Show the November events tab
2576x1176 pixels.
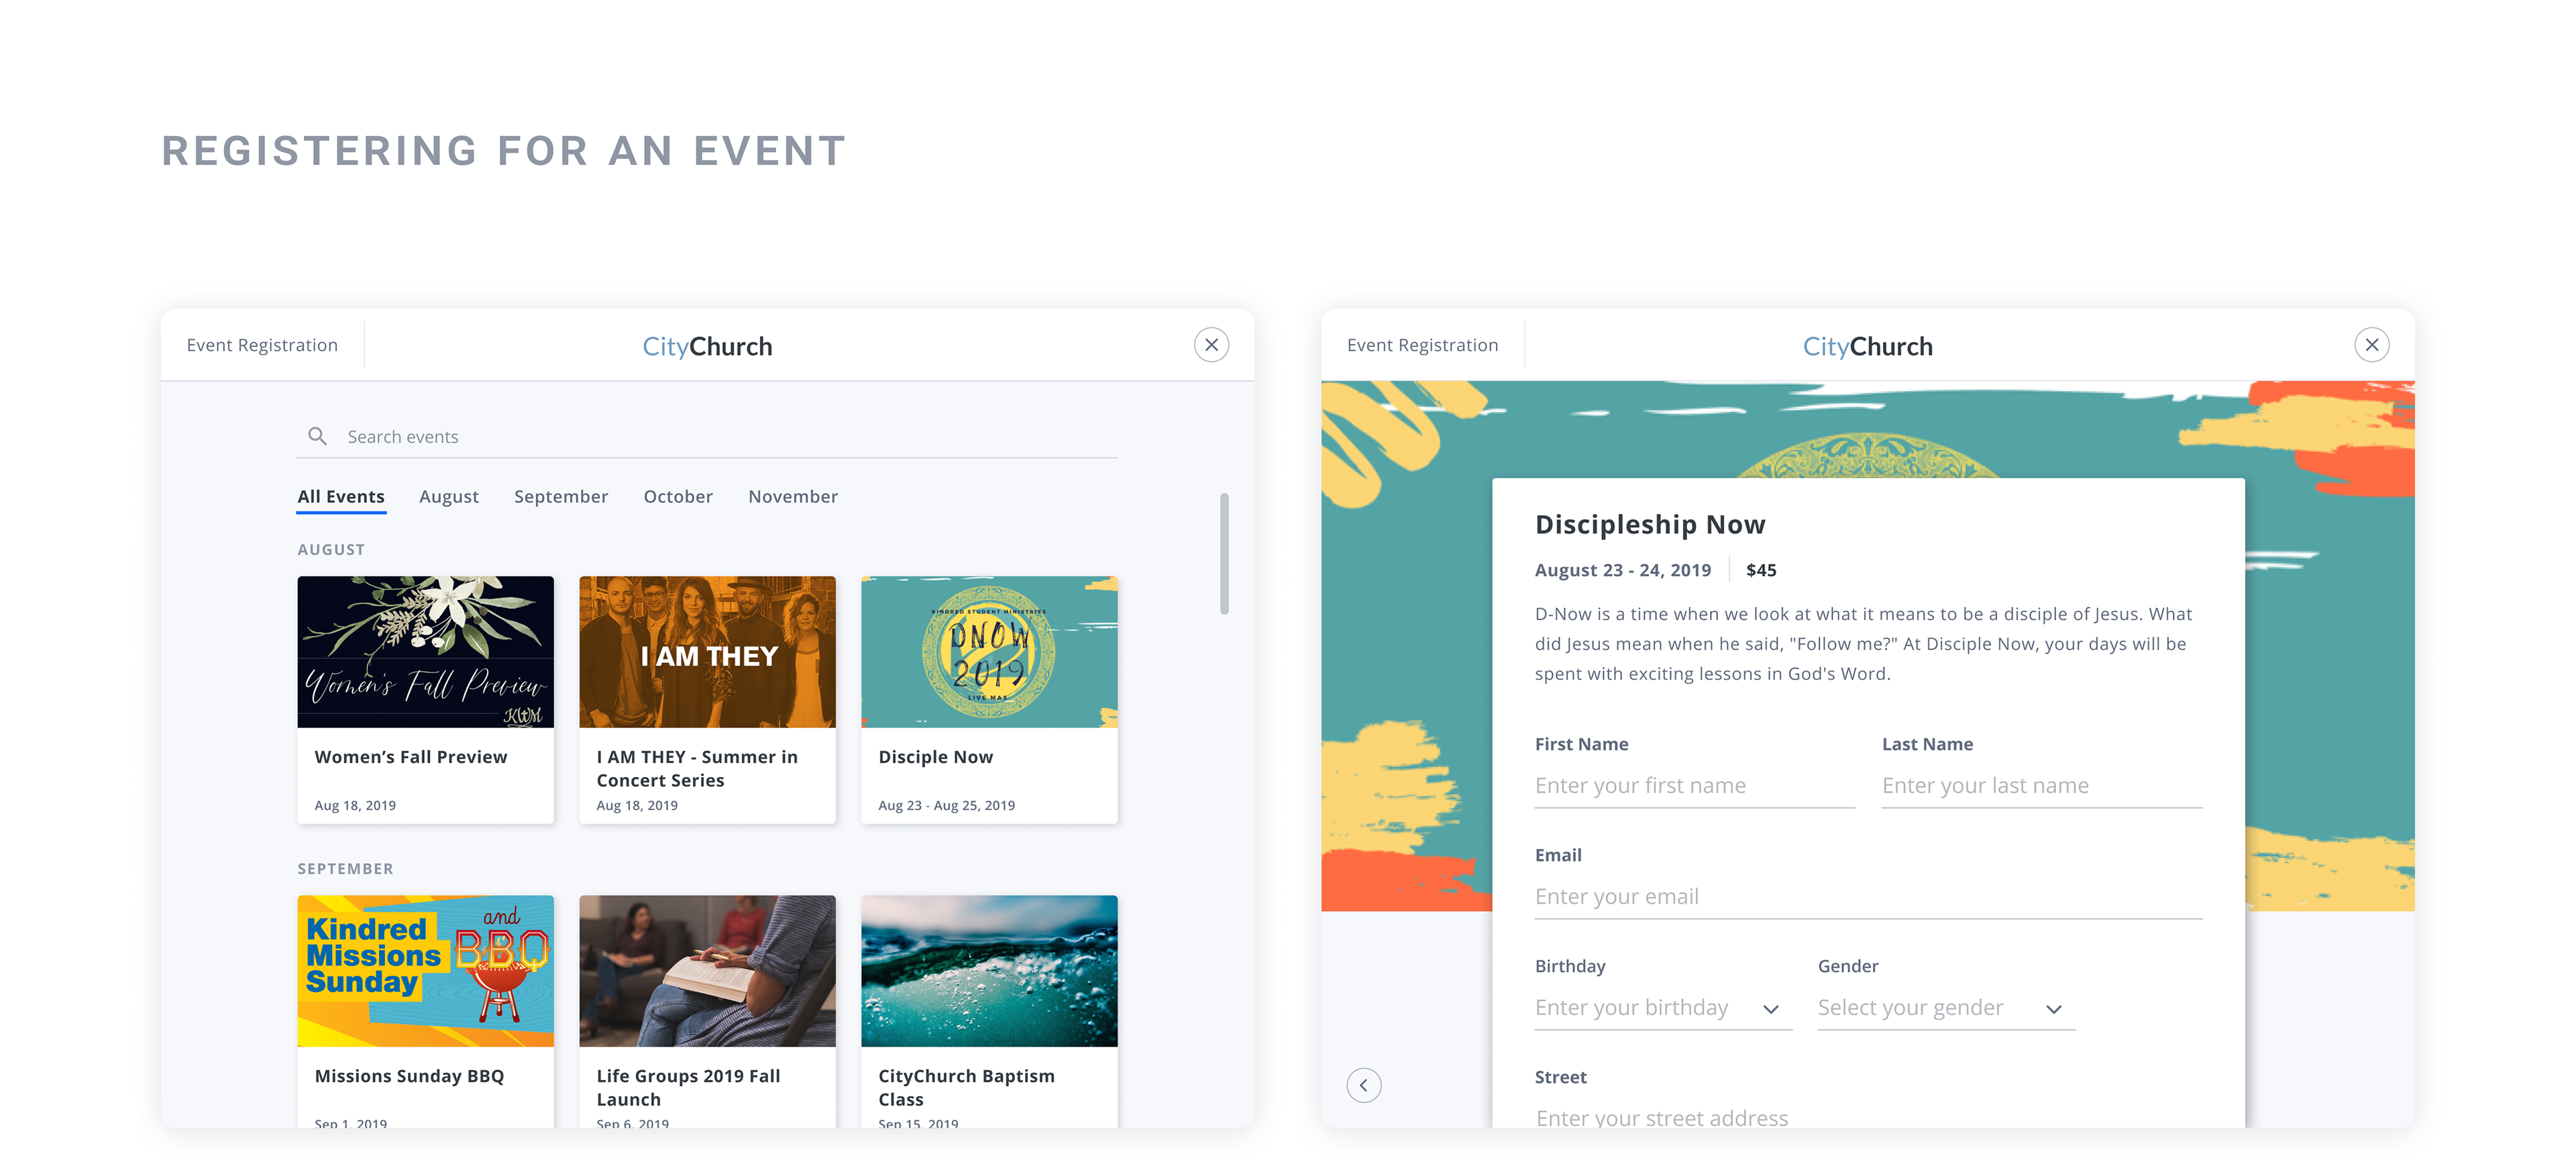[792, 497]
